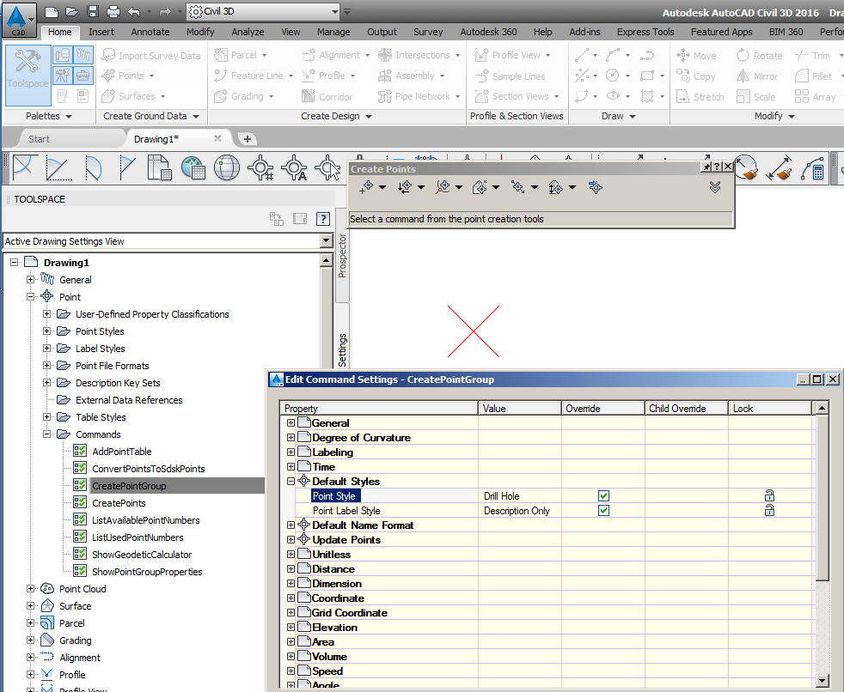
Task: Click the Description Only value cell
Action: coord(519,510)
